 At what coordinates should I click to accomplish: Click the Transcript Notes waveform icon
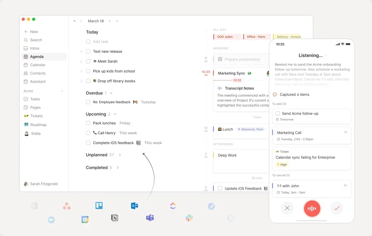click(x=220, y=88)
